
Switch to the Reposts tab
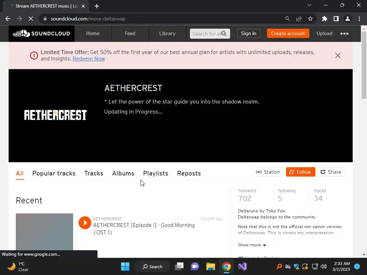pyautogui.click(x=189, y=173)
